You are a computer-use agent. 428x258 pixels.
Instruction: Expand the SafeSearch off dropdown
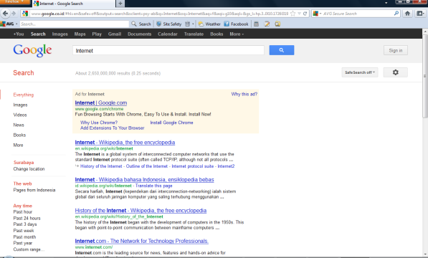[360, 72]
